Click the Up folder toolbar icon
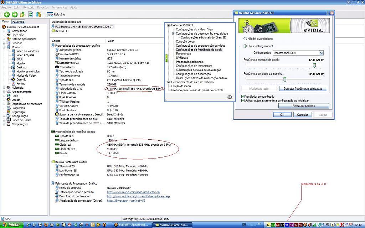 pos(22,14)
